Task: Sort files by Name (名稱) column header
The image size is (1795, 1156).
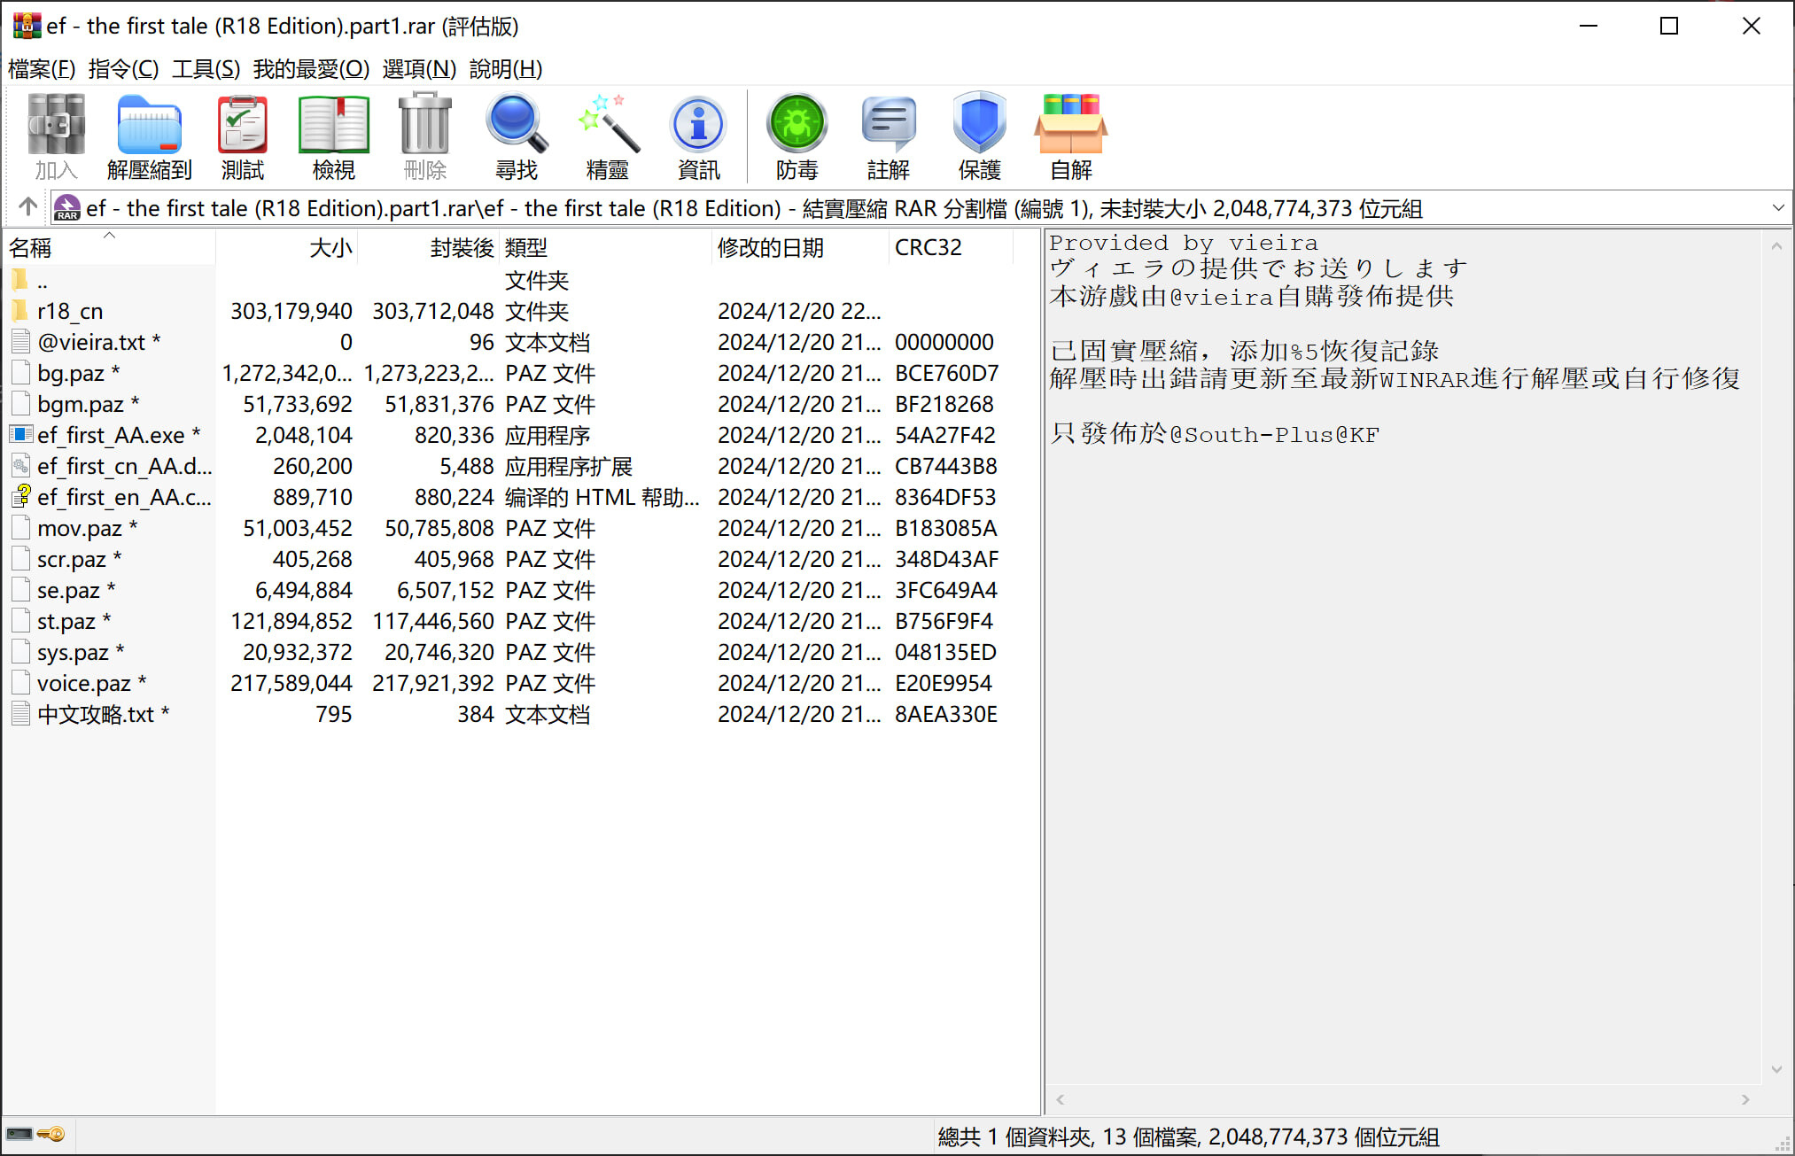Action: 31,248
